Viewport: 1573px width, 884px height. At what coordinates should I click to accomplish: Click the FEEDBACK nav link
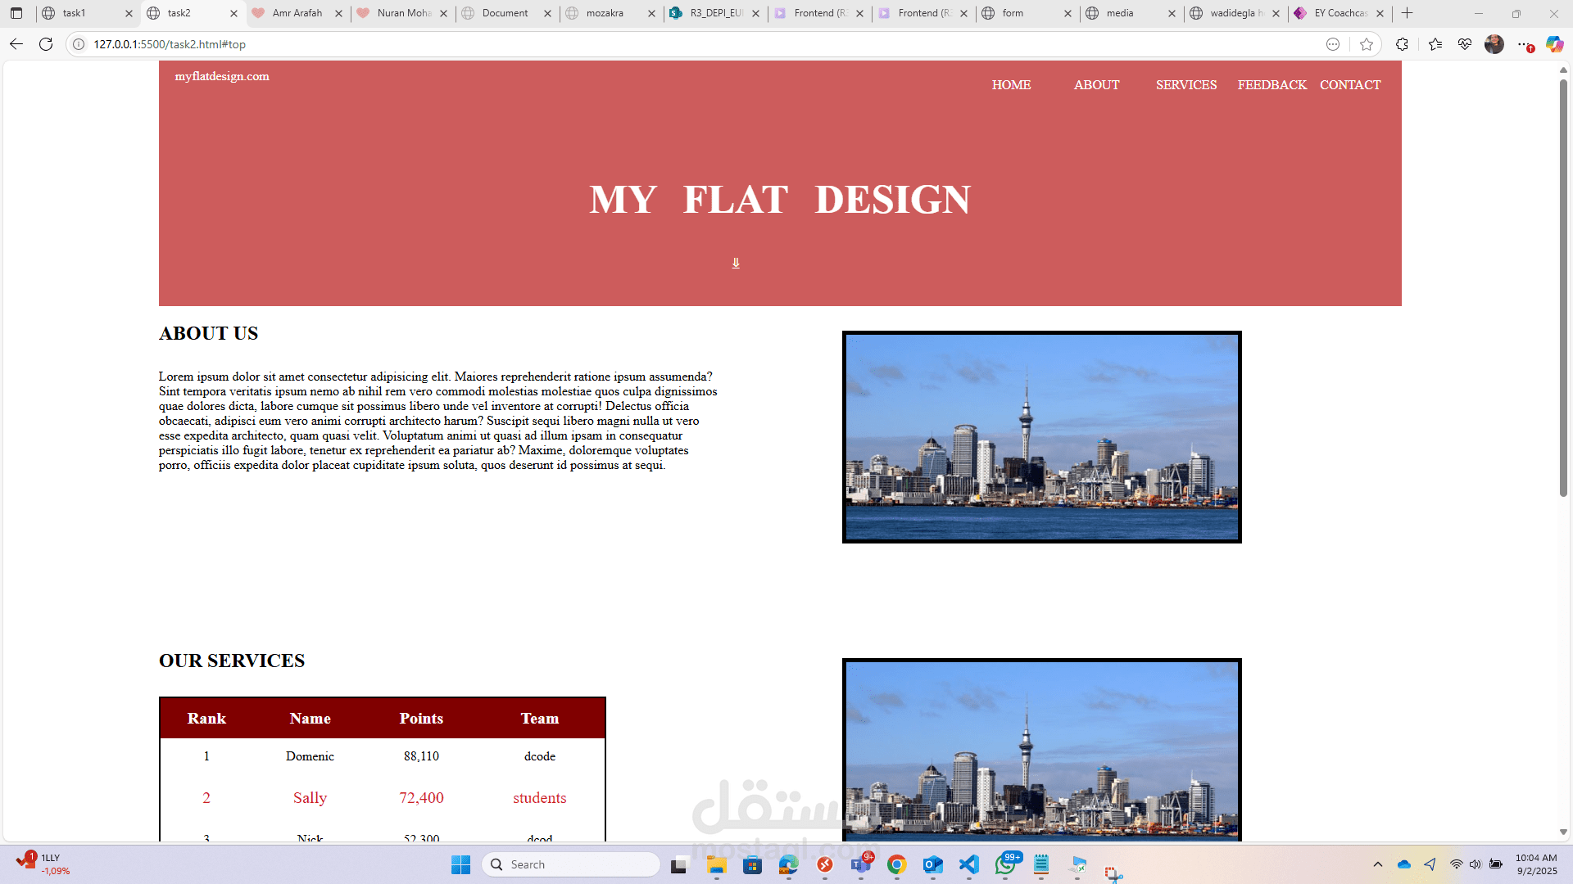pyautogui.click(x=1272, y=85)
